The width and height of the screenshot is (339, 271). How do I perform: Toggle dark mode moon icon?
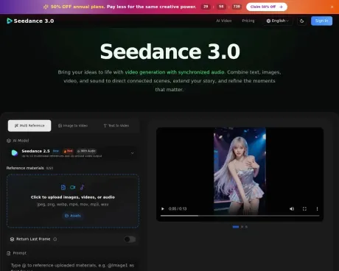301,21
